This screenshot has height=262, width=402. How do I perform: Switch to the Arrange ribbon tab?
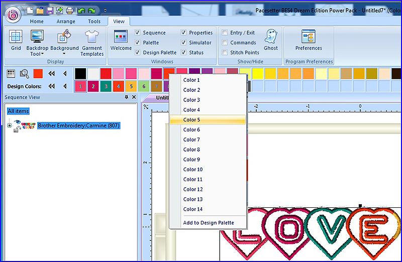click(x=66, y=22)
